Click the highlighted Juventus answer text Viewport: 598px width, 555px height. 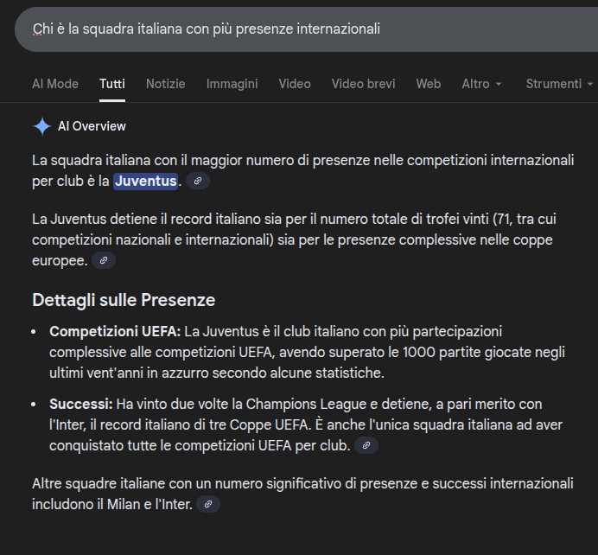click(x=145, y=181)
